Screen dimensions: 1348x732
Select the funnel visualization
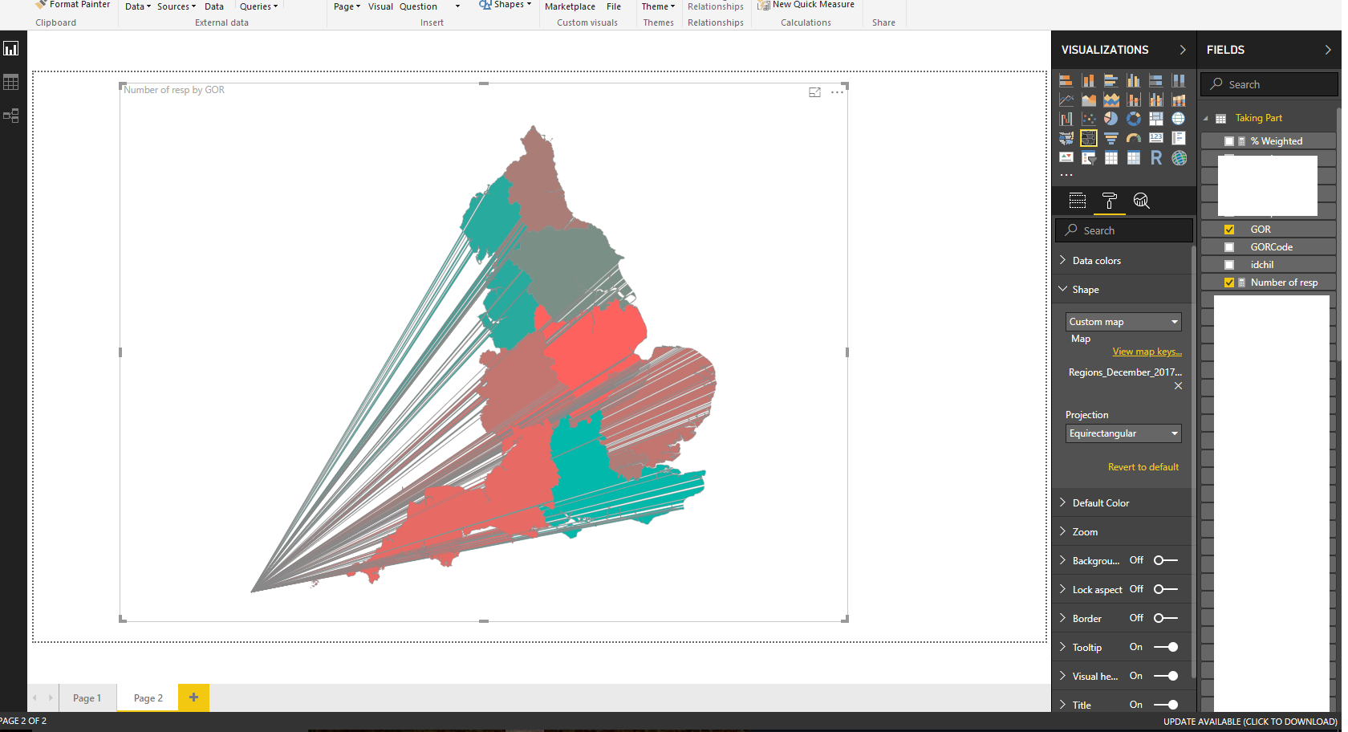coord(1110,139)
